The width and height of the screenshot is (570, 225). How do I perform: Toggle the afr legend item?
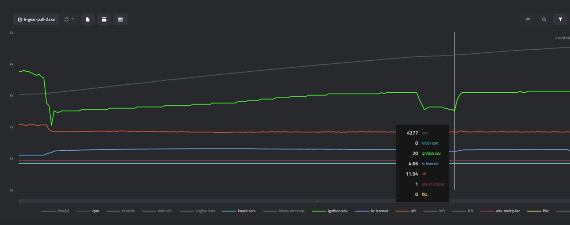(412, 211)
